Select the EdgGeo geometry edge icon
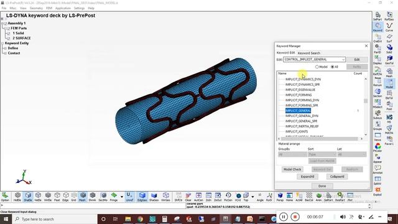398x224 pixels. coord(142,197)
